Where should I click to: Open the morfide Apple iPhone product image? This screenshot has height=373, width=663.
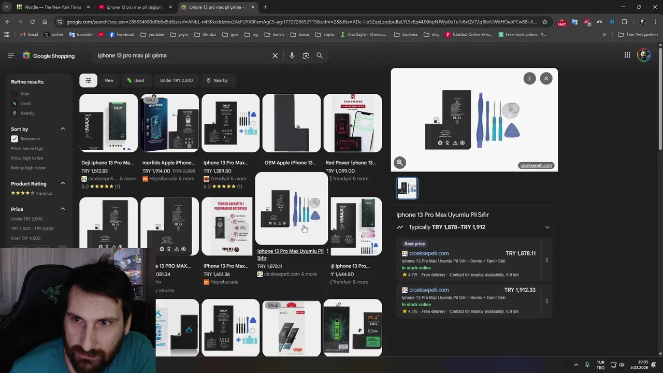[169, 123]
